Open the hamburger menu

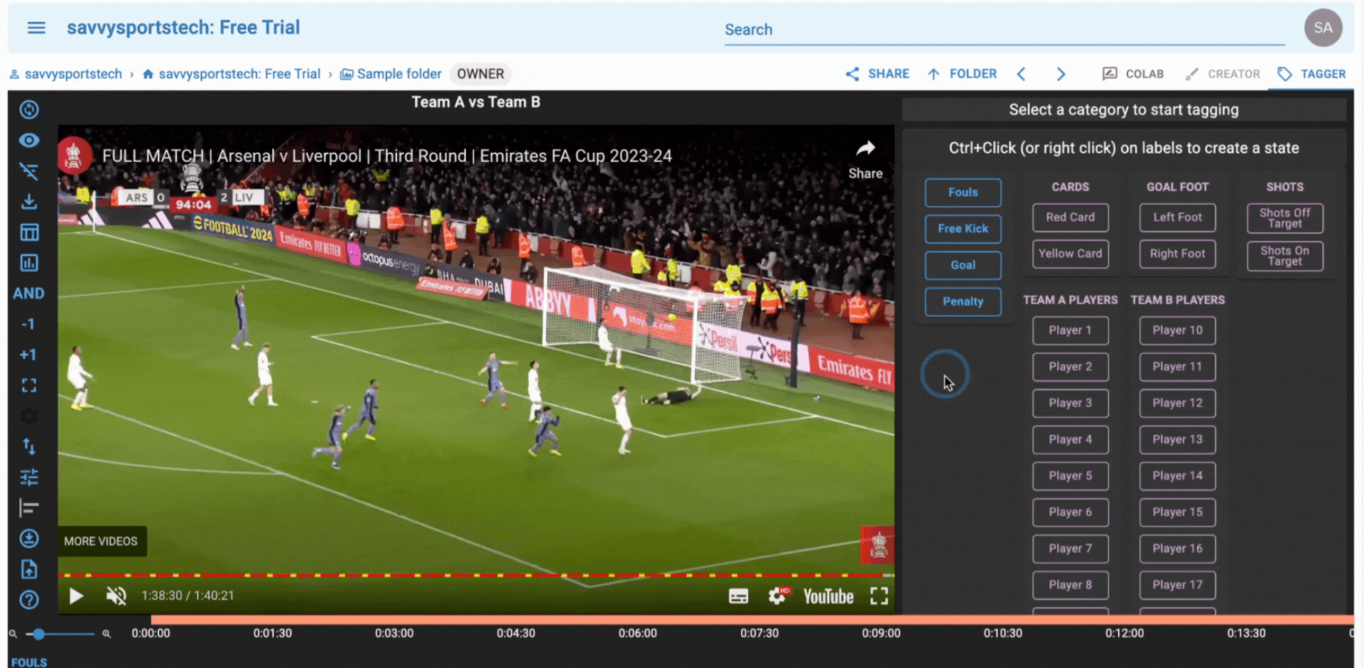(36, 28)
